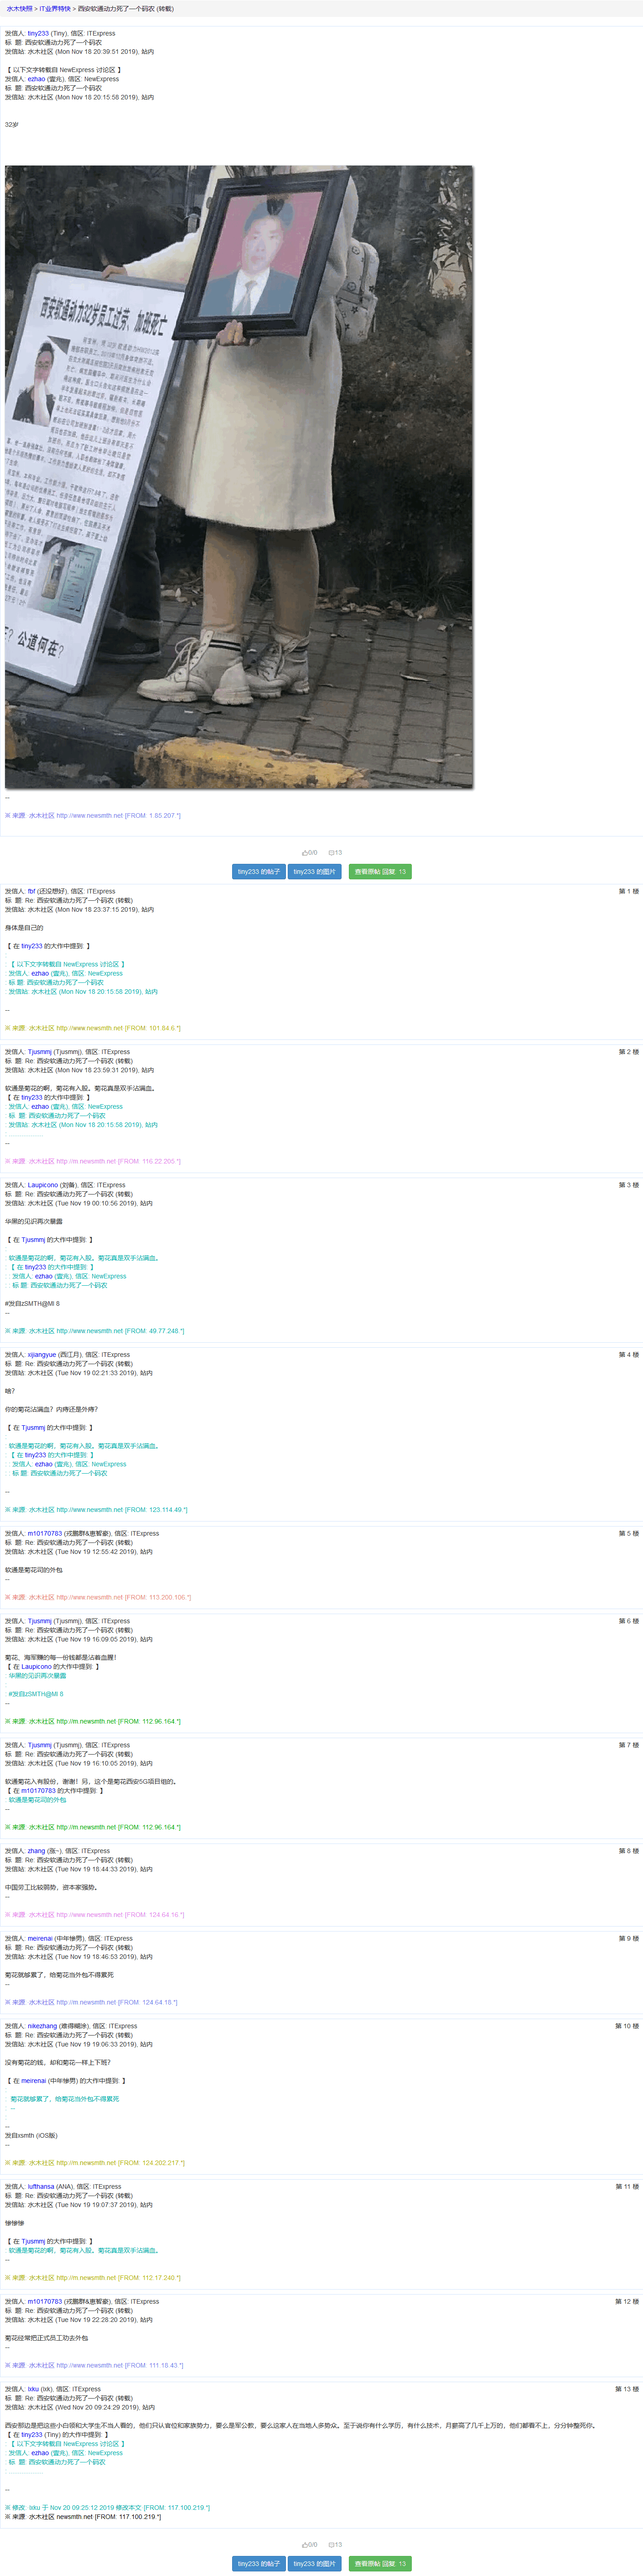Click the comment count icon under the original post
This screenshot has width=643, height=2576.
(x=331, y=853)
